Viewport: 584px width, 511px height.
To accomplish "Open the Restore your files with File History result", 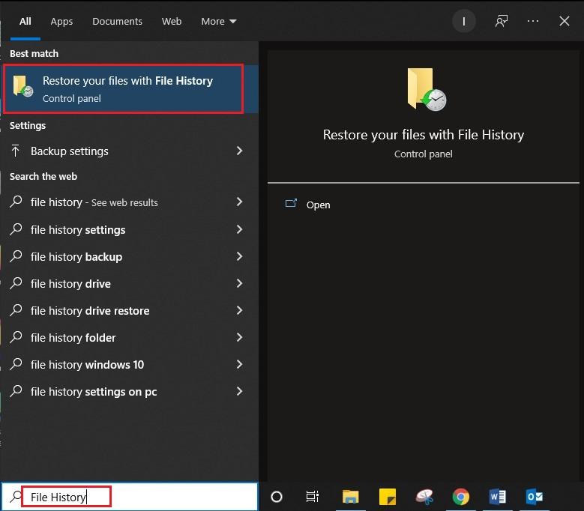I will (x=130, y=89).
